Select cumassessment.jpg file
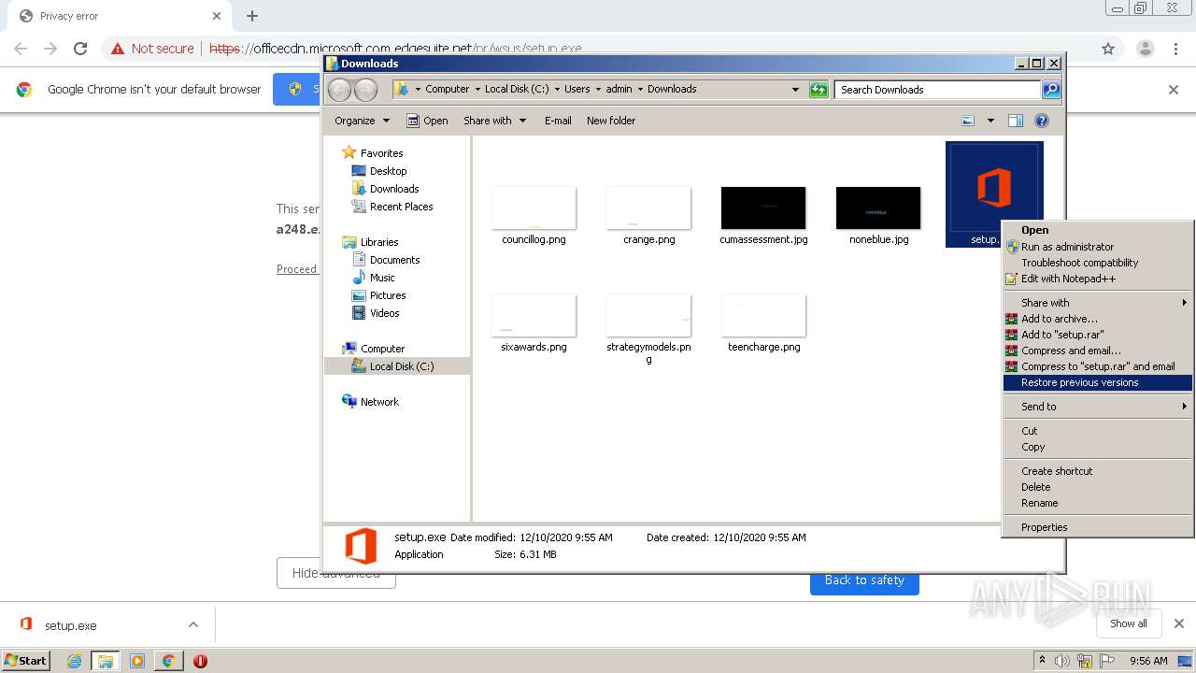Viewport: 1196px width, 673px height. pyautogui.click(x=763, y=216)
